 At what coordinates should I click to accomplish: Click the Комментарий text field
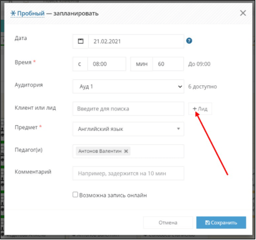(128, 173)
